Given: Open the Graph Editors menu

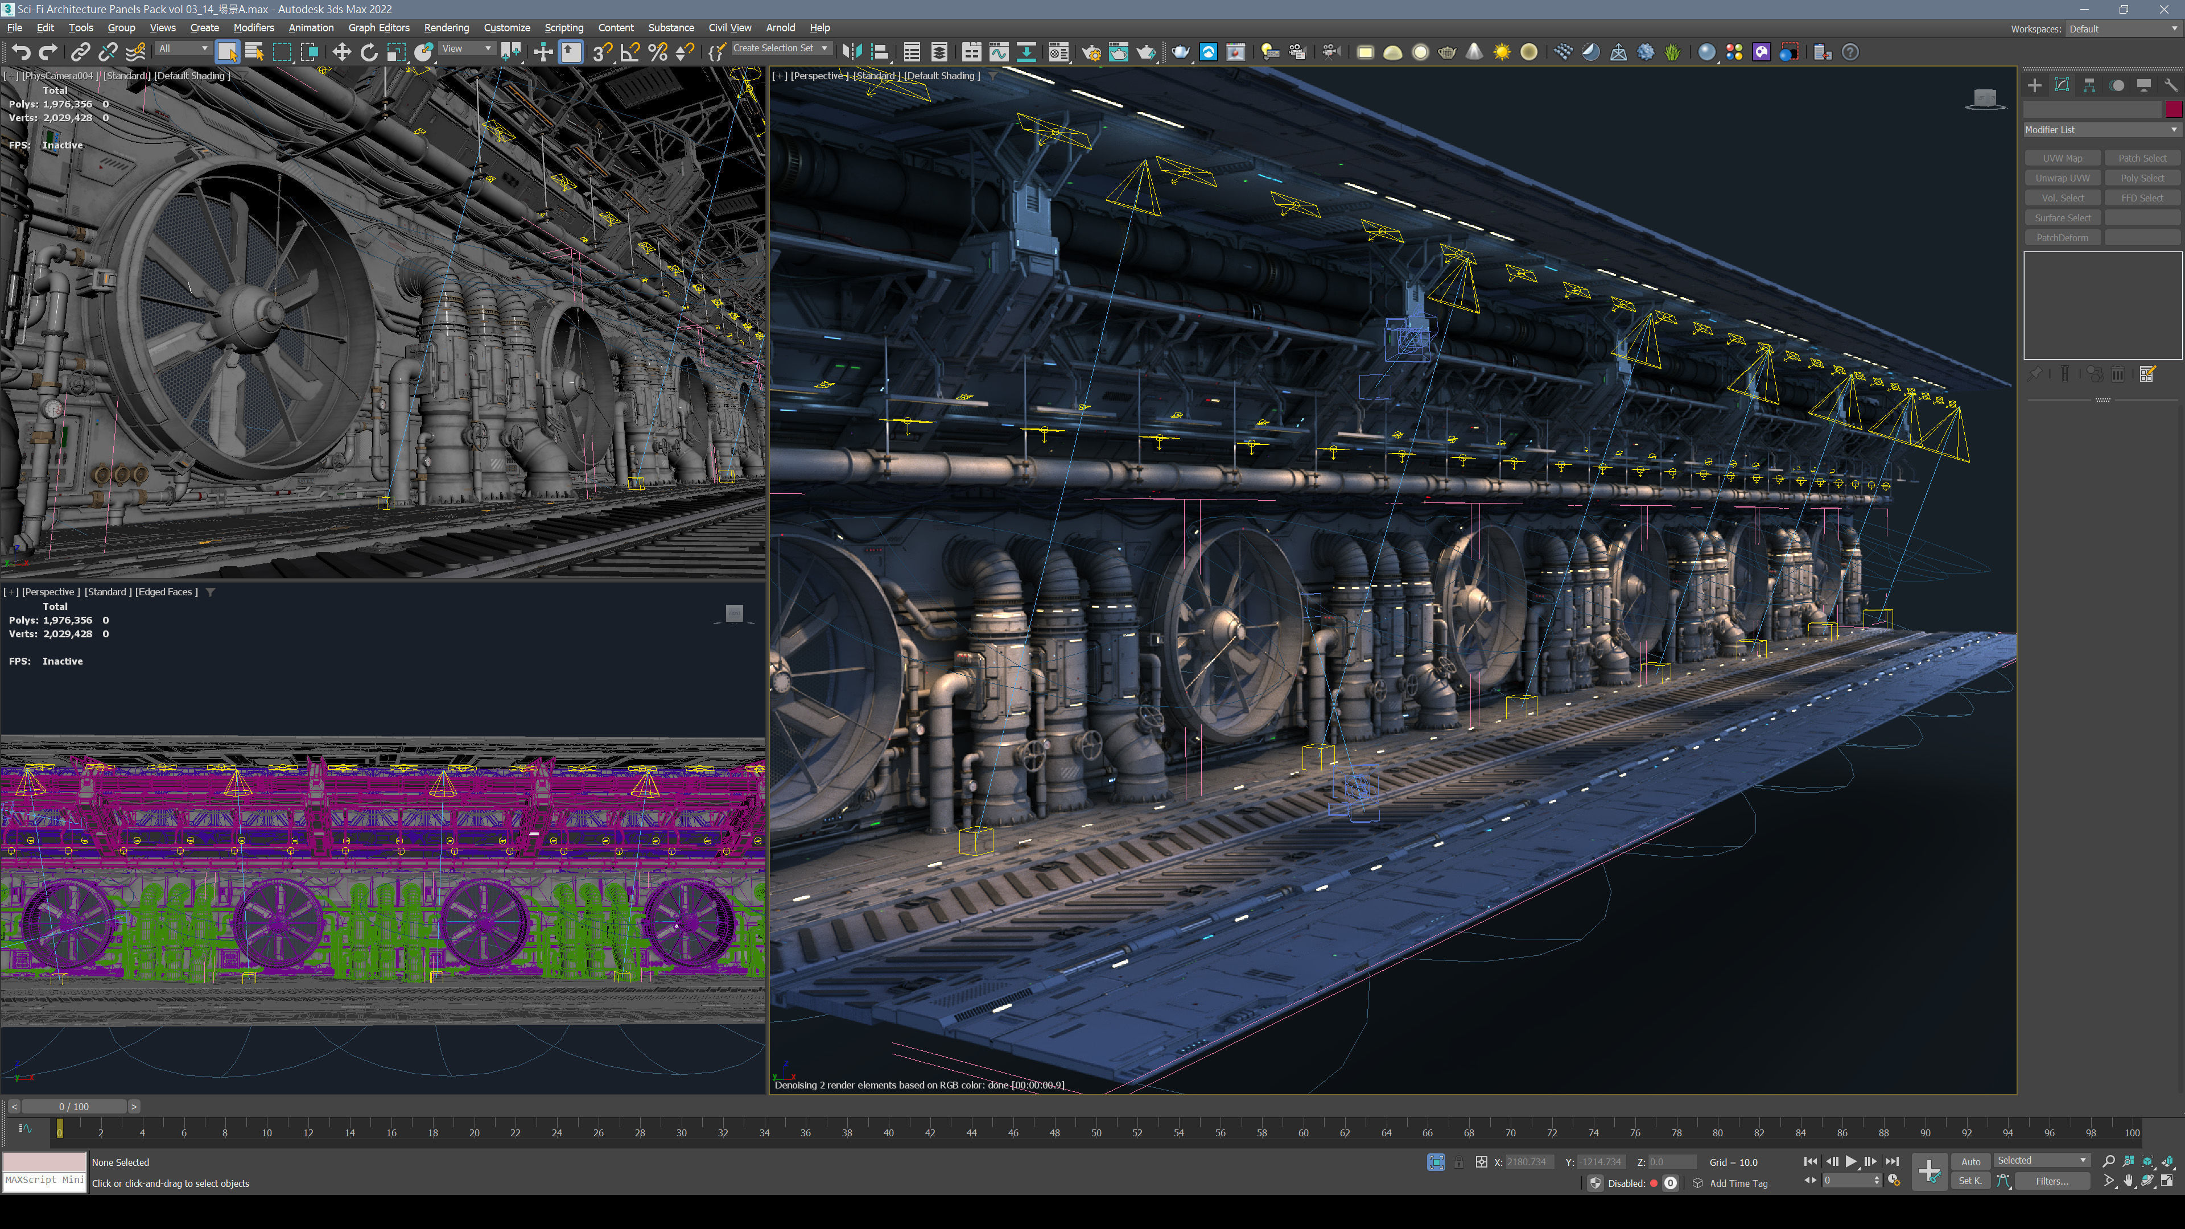Looking at the screenshot, I should pyautogui.click(x=378, y=28).
